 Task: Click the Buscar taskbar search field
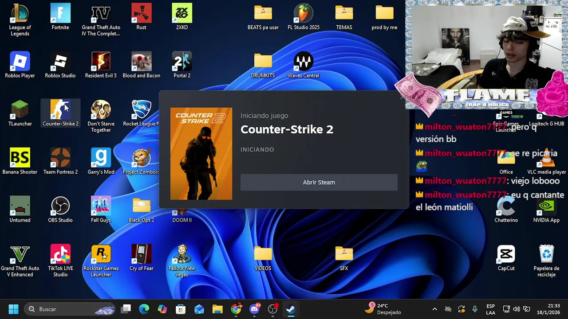(70, 309)
